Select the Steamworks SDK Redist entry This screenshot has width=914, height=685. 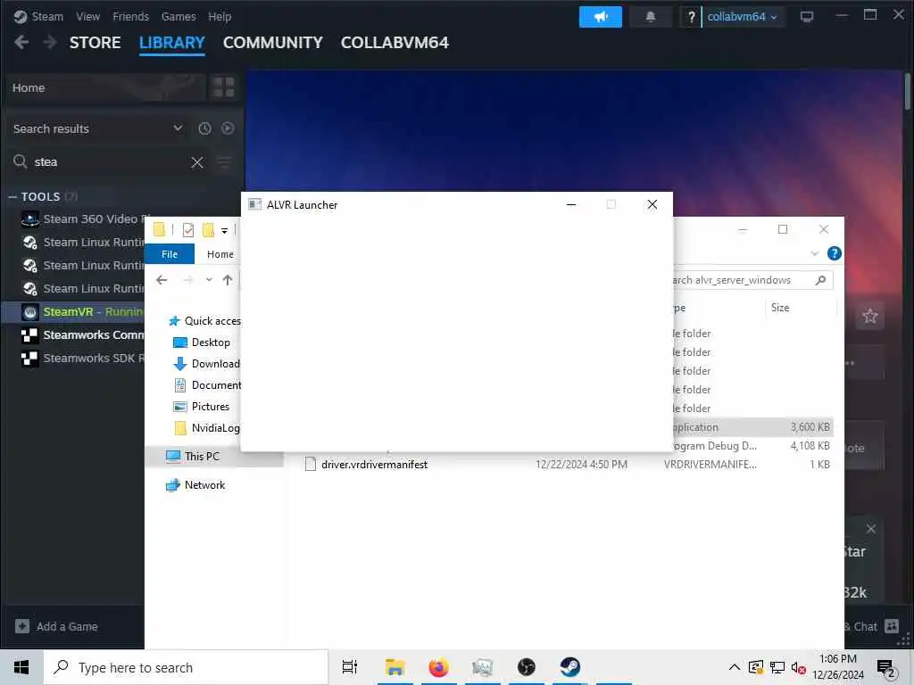81,359
